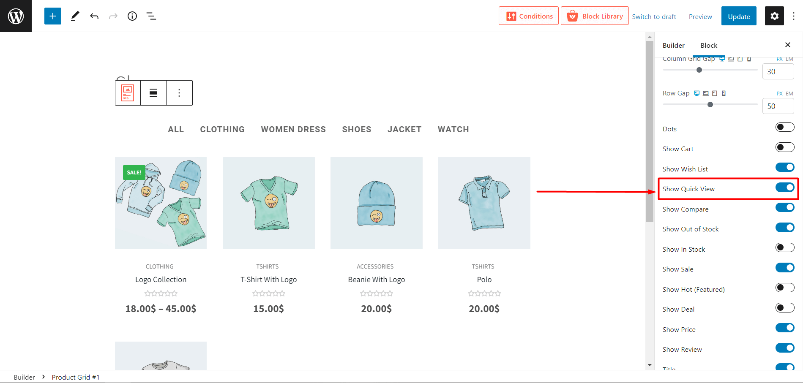Click the Details info icon
This screenshot has width=803, height=383.
tap(132, 16)
